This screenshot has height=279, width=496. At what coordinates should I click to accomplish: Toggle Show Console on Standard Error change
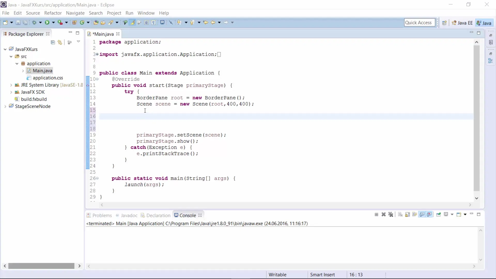[x=429, y=214]
